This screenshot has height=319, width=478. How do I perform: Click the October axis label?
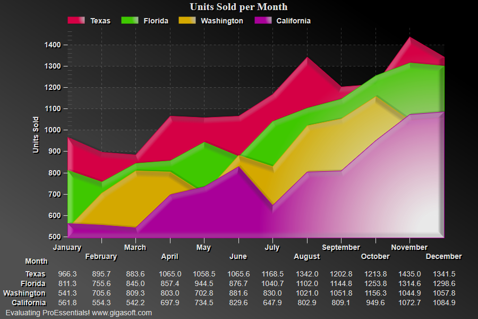coord(375,257)
